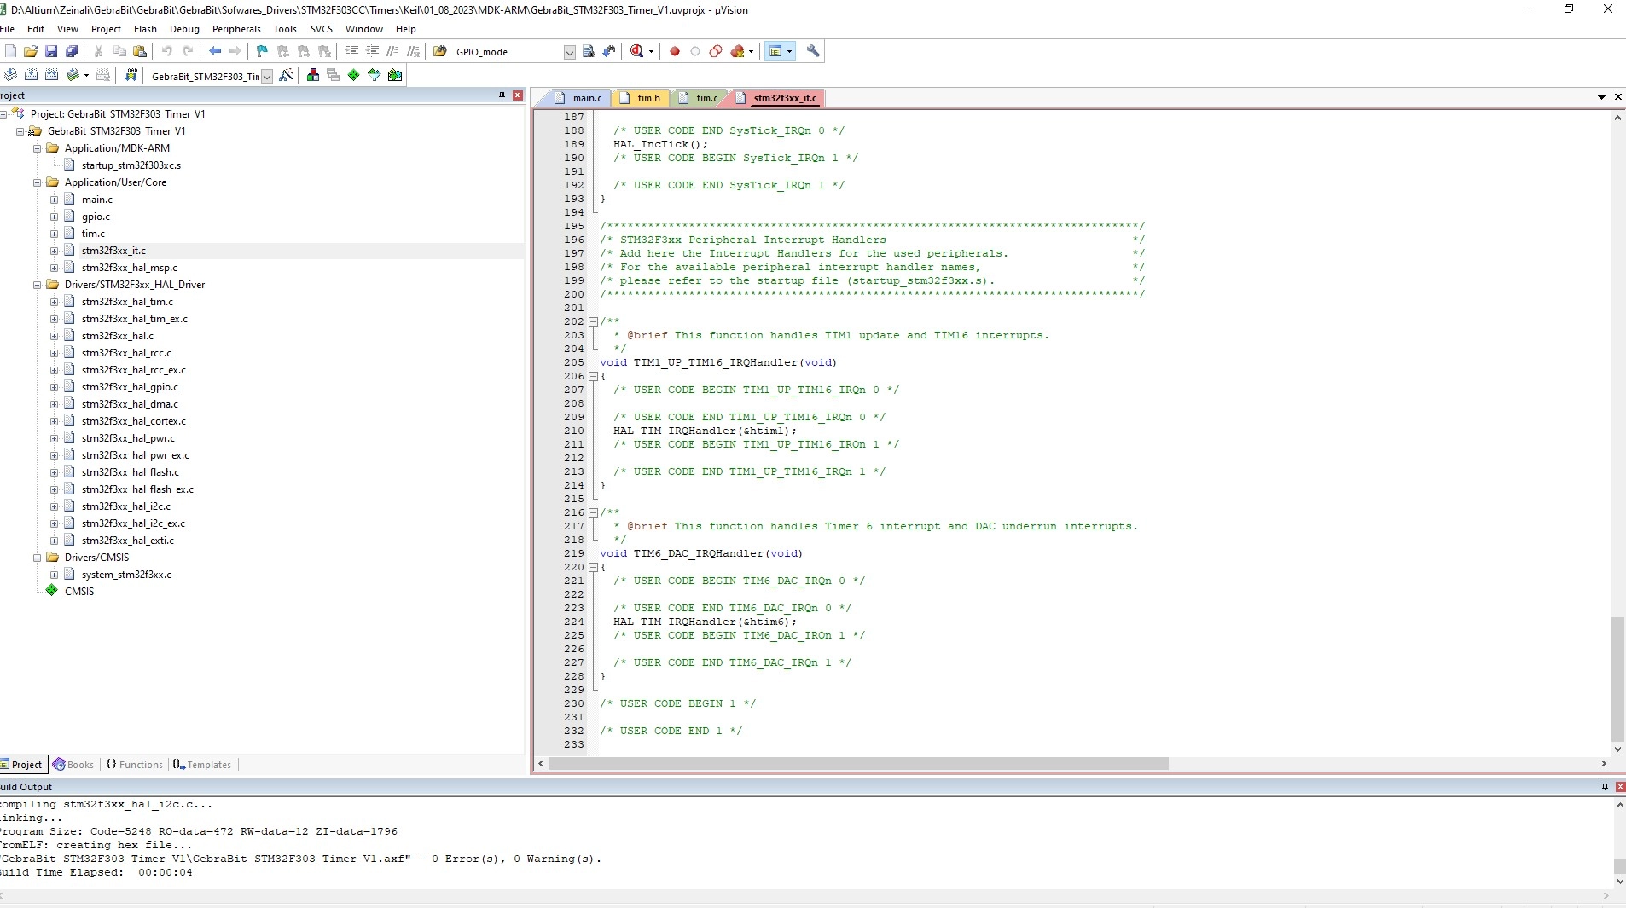The image size is (1626, 908).
Task: Save the current file
Action: [51, 51]
